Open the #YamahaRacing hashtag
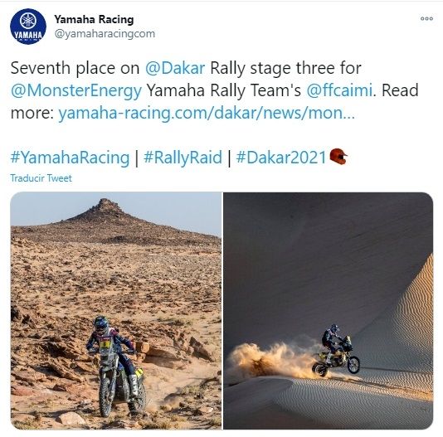Screen dimensions: 443x437 point(70,157)
